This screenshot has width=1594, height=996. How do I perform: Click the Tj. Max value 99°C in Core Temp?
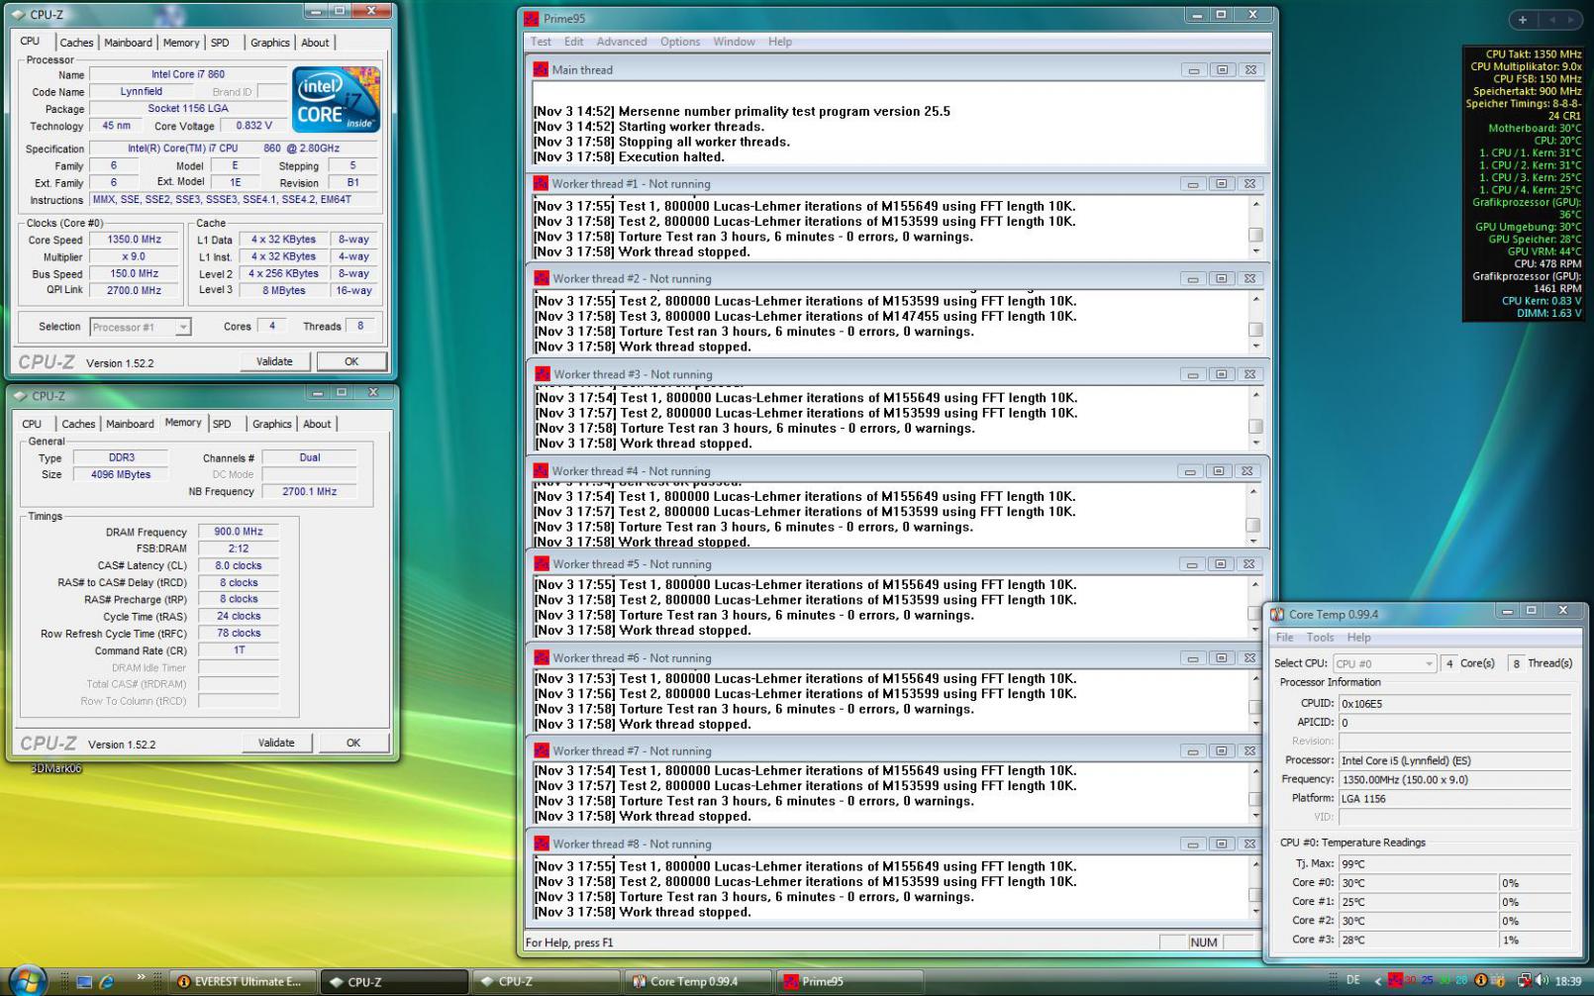(1455, 863)
